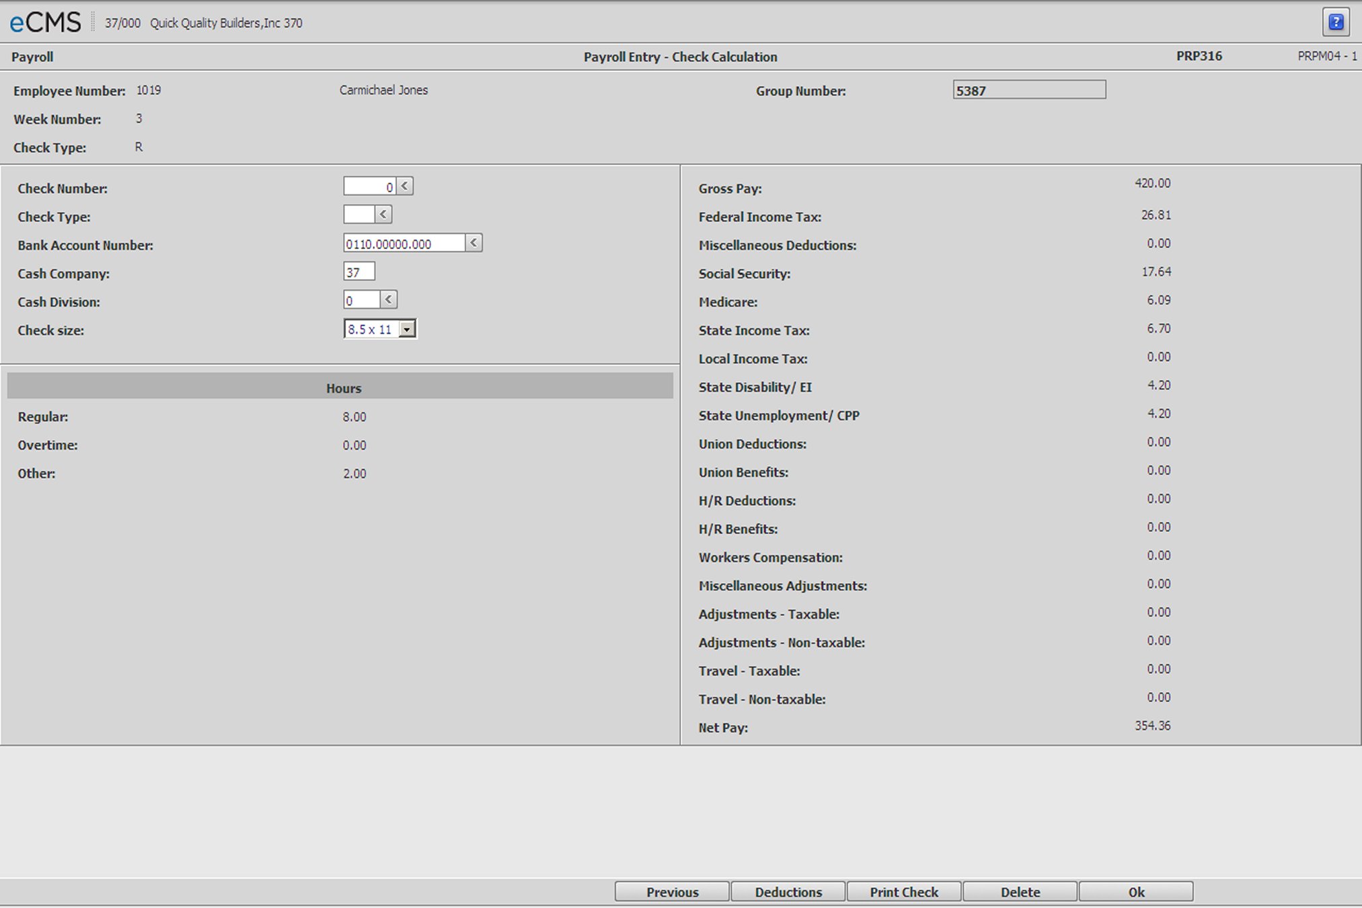The width and height of the screenshot is (1362, 908).
Task: Select the Net Pay value 354.36
Action: coord(1152,726)
